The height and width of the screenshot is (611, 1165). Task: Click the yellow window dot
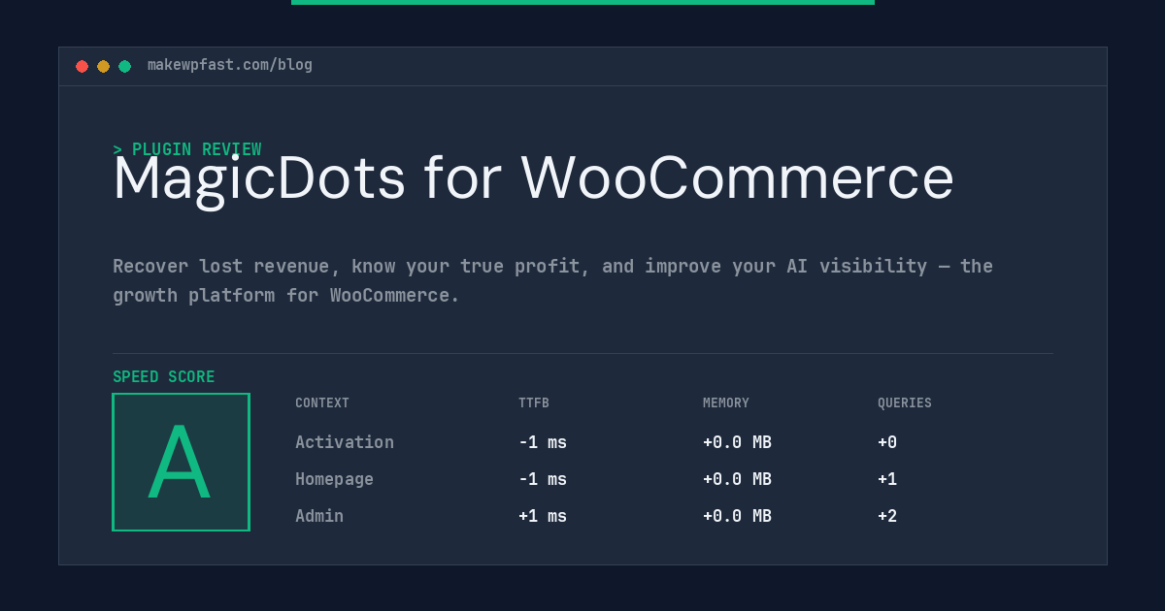click(104, 66)
